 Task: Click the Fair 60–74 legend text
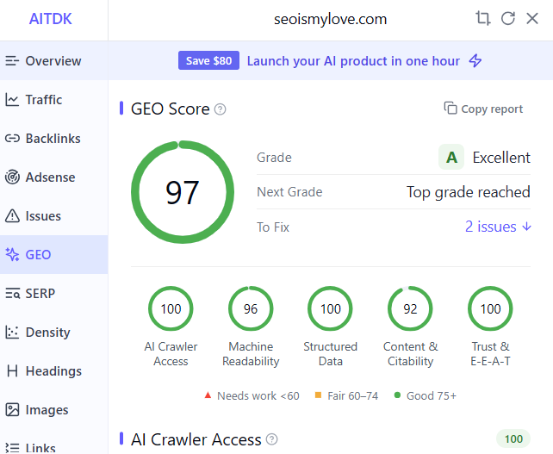tap(352, 395)
